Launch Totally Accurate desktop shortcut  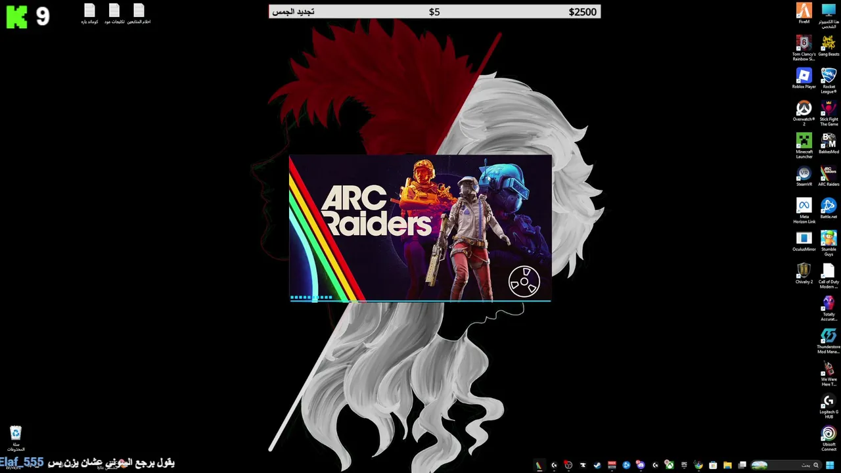click(829, 308)
